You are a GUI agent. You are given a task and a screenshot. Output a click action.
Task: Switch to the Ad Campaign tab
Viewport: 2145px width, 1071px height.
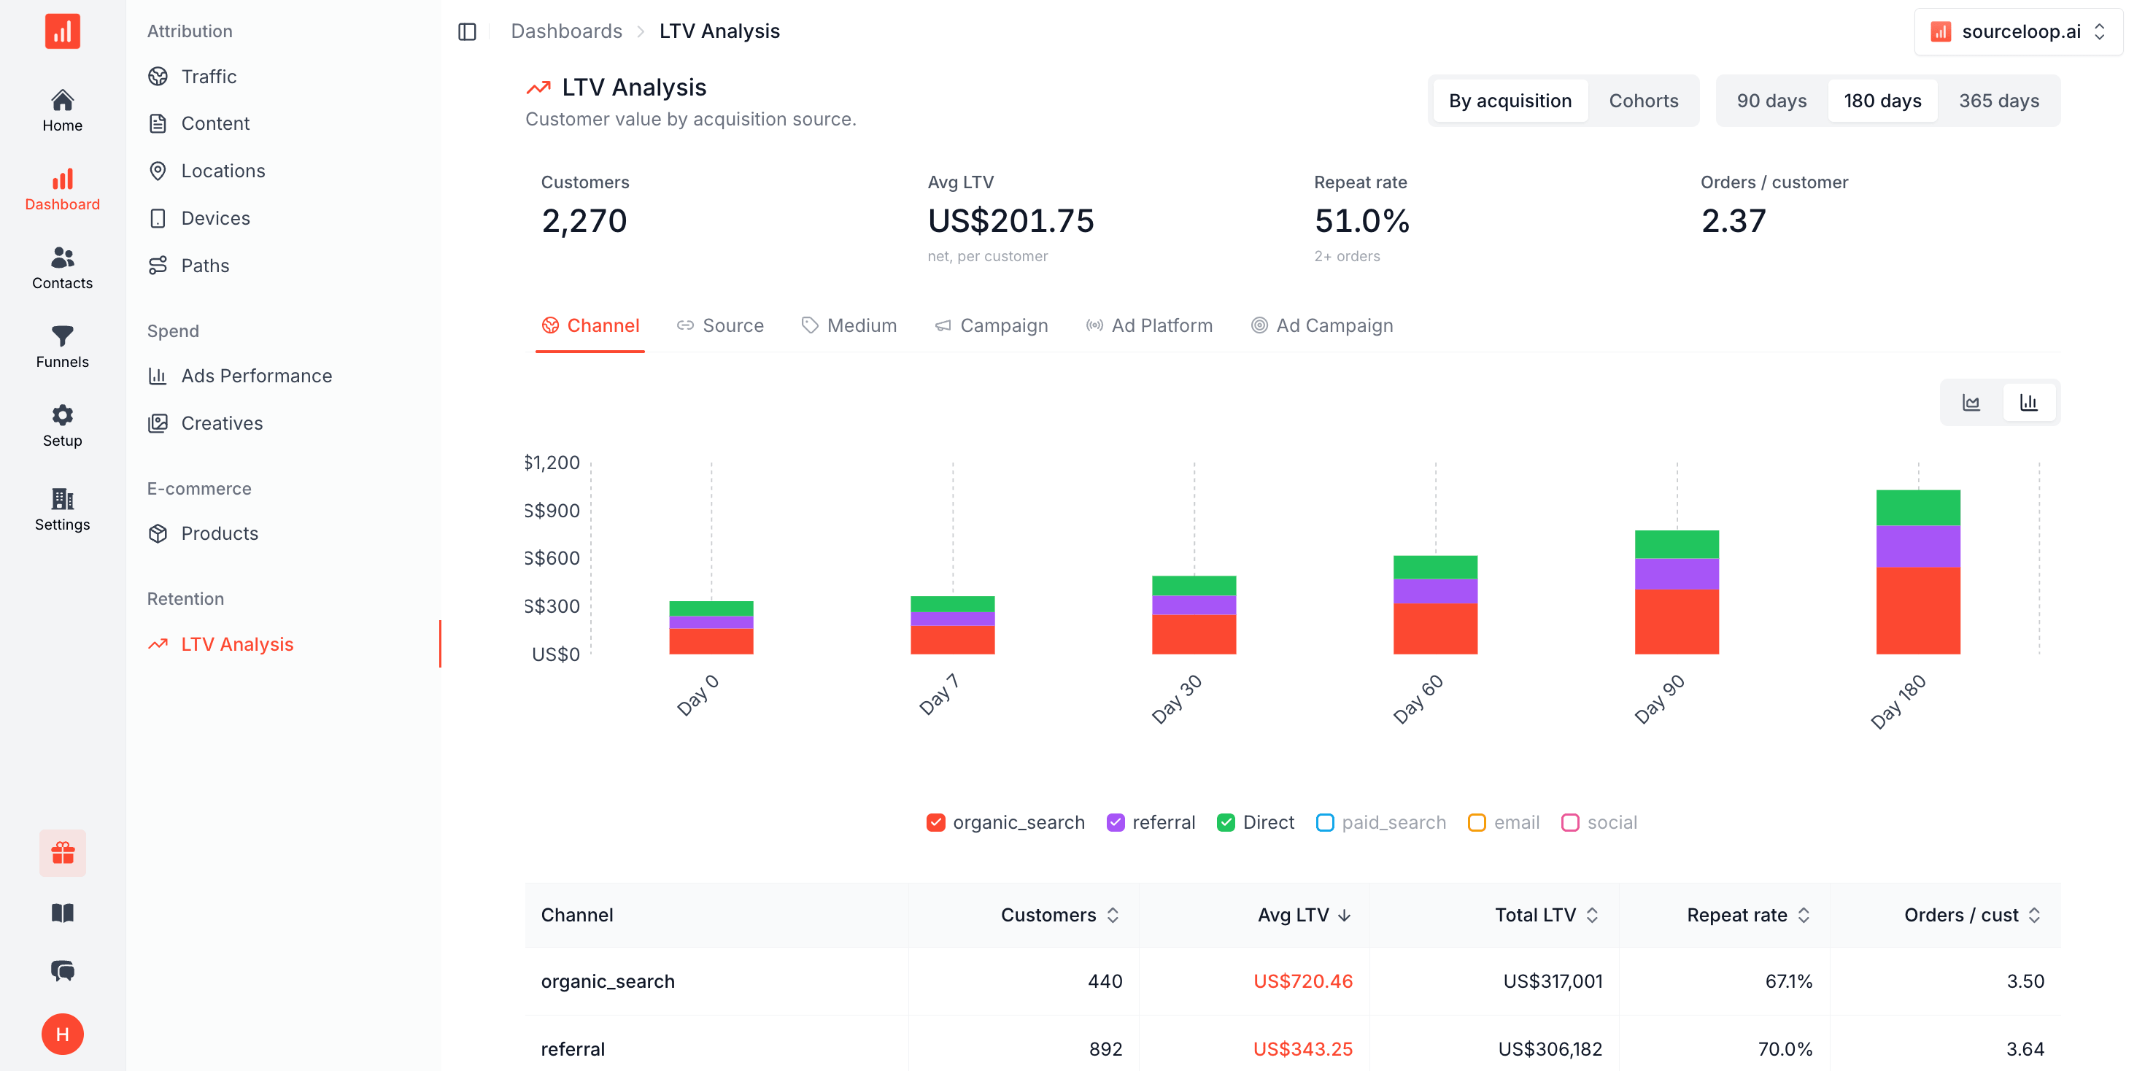[1321, 325]
